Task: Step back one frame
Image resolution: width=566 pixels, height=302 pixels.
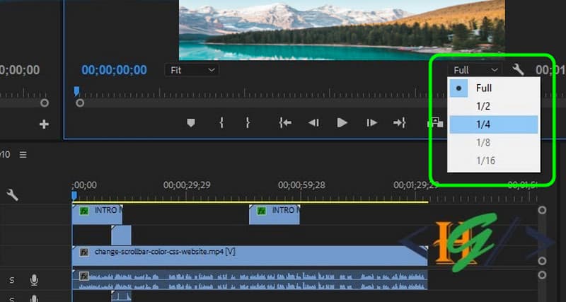Action: [x=313, y=123]
